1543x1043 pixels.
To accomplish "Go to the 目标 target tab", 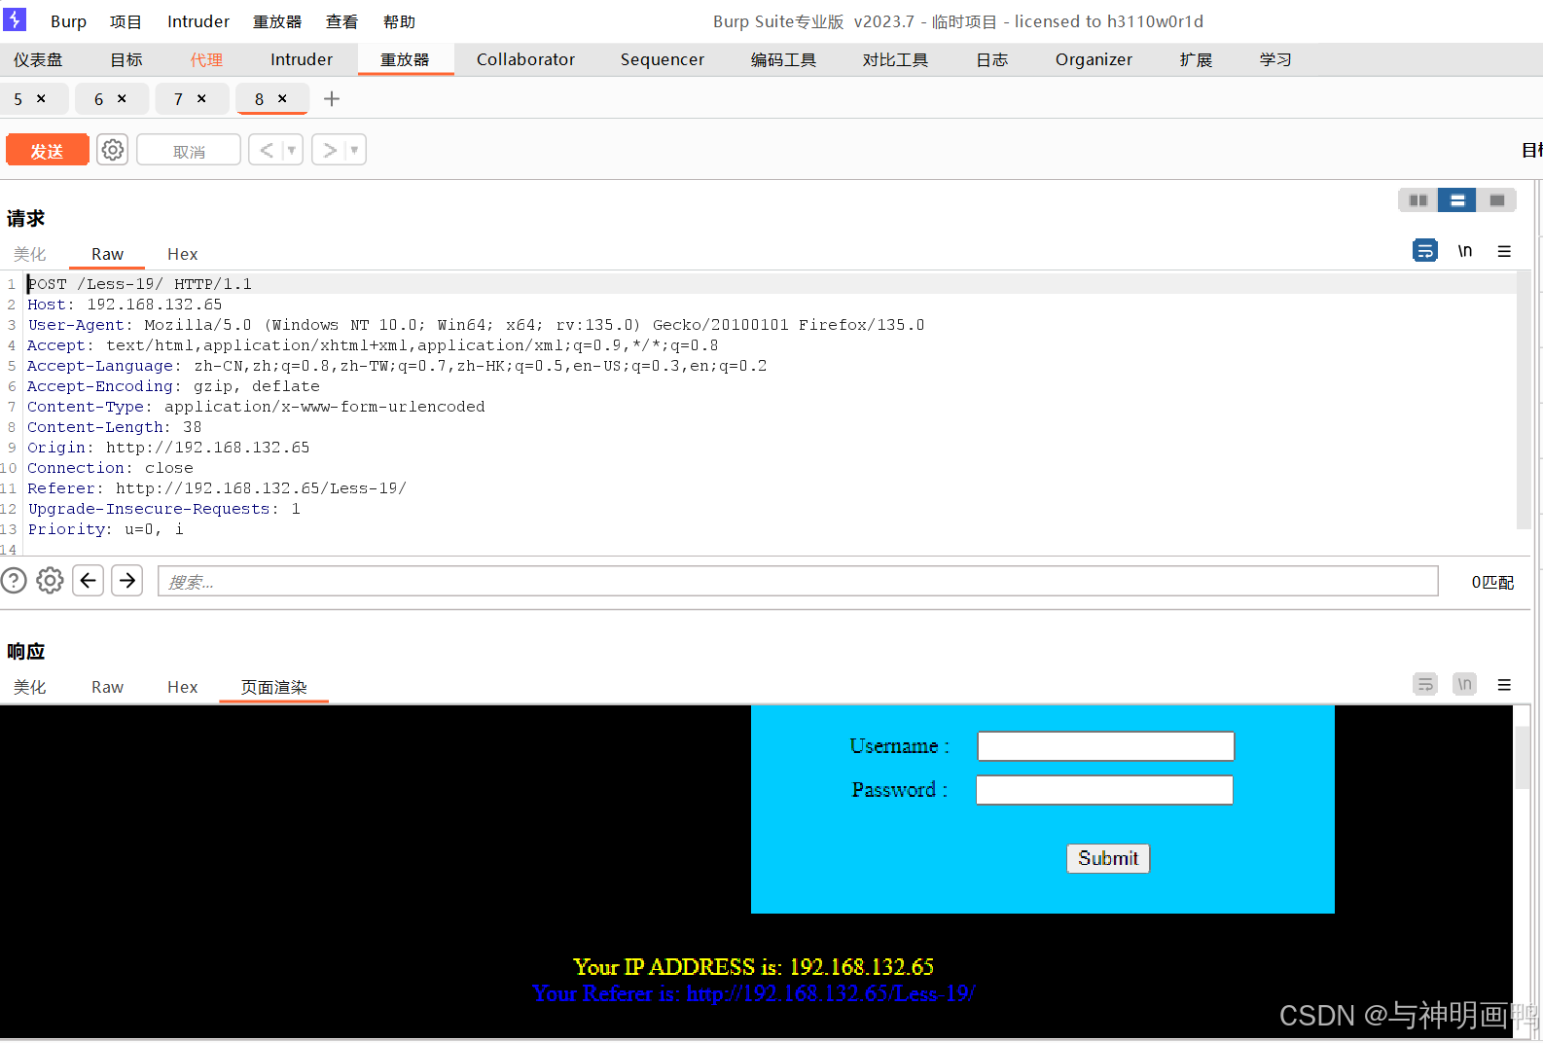I will [126, 59].
